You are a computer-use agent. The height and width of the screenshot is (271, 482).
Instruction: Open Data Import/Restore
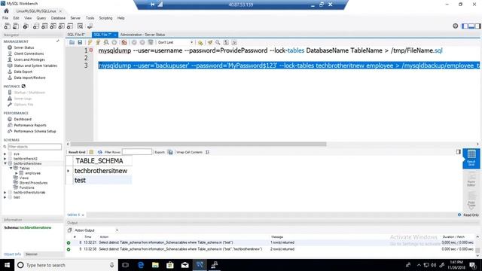[29, 78]
